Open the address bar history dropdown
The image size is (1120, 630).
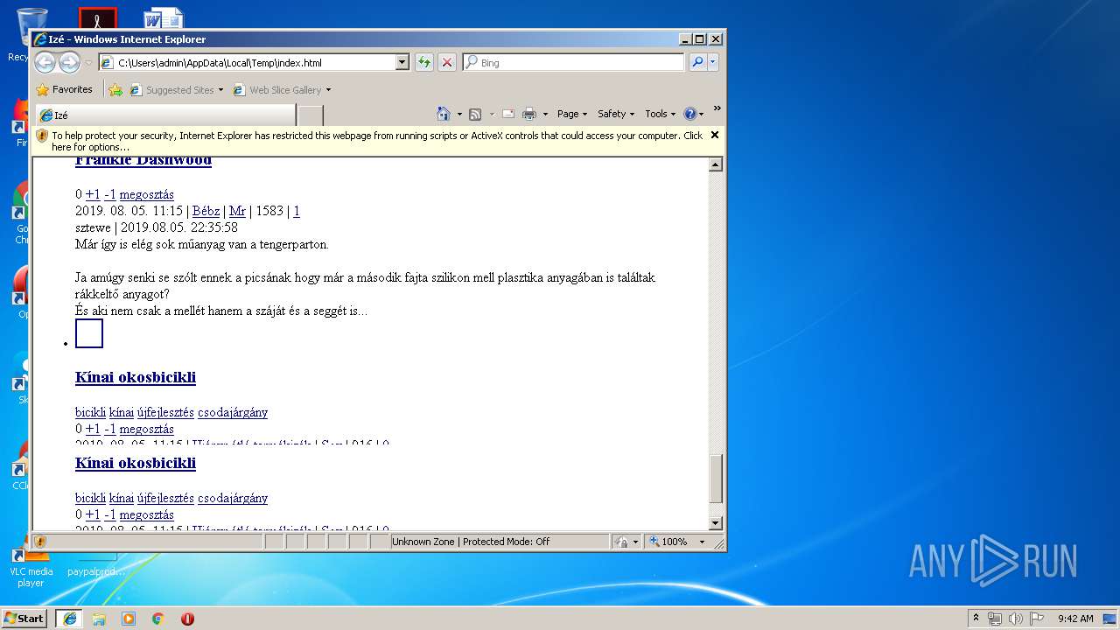pos(402,62)
